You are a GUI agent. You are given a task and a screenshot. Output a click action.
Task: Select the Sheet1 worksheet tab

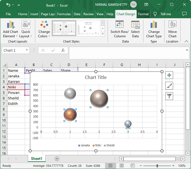[37, 159]
